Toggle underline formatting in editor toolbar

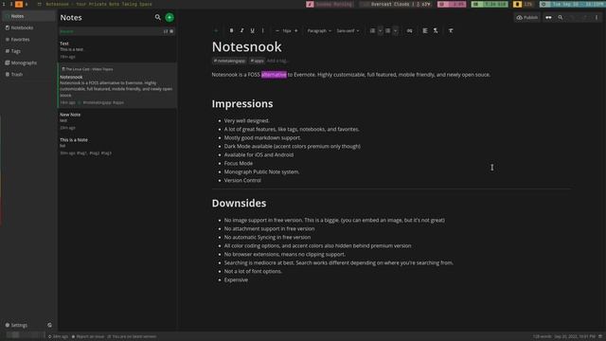[x=253, y=30]
